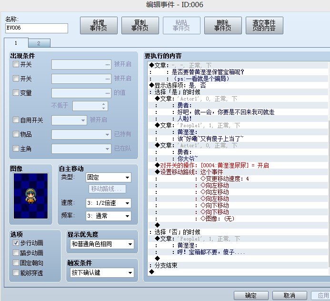Viewport: 330px width, 301px height.
Task: Tick the 变量 condition checkbox
Action: click(16, 92)
